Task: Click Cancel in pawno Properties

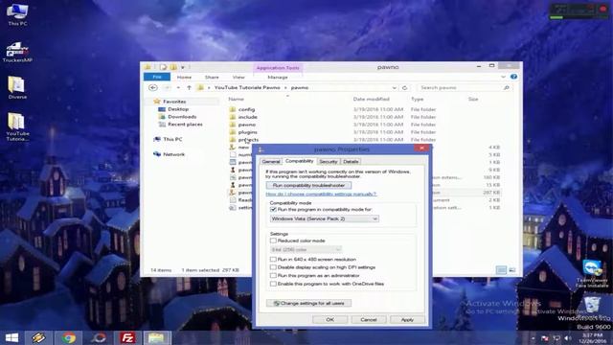Action: (368, 319)
